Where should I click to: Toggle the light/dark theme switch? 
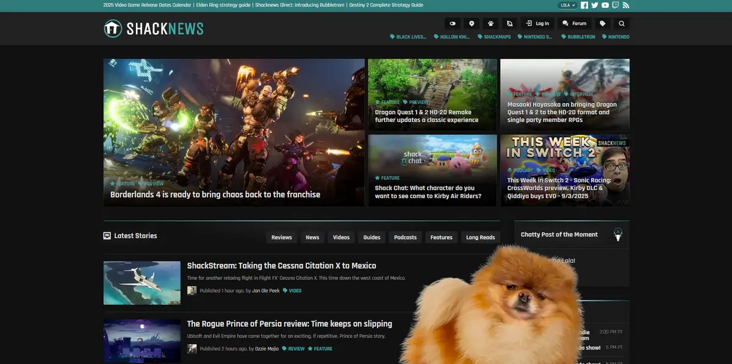tap(453, 24)
